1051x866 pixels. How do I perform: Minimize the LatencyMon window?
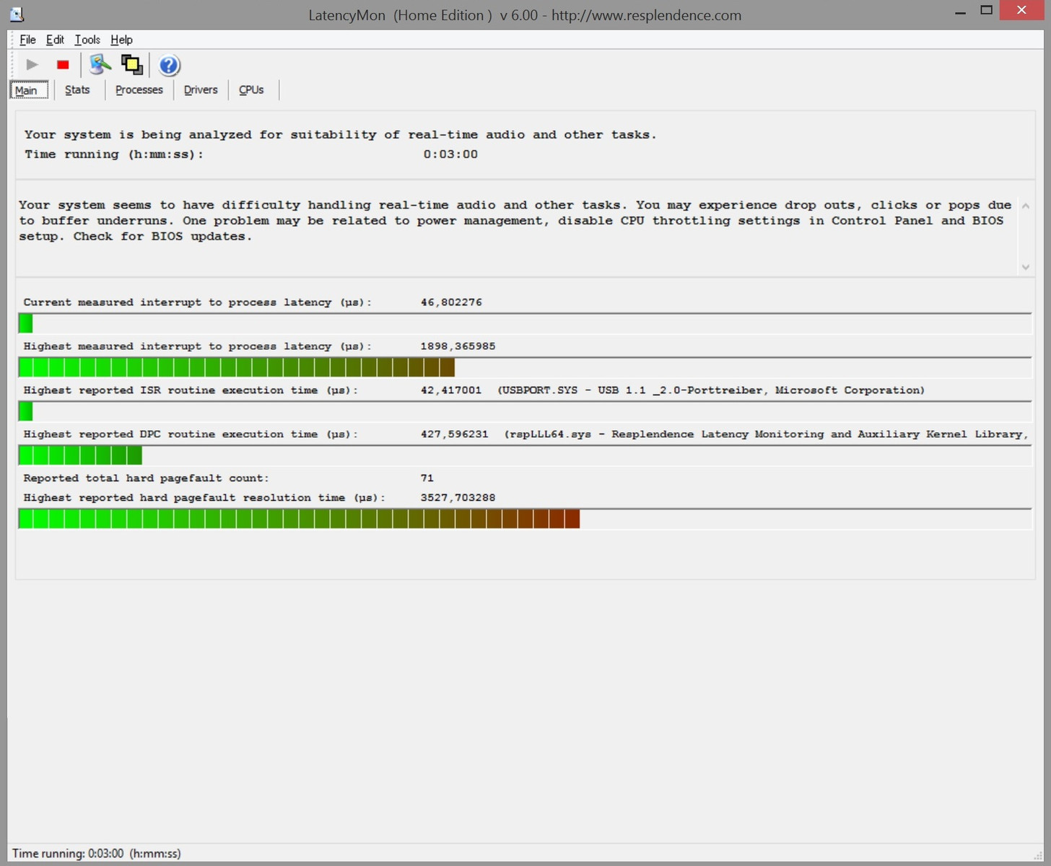coord(960,12)
